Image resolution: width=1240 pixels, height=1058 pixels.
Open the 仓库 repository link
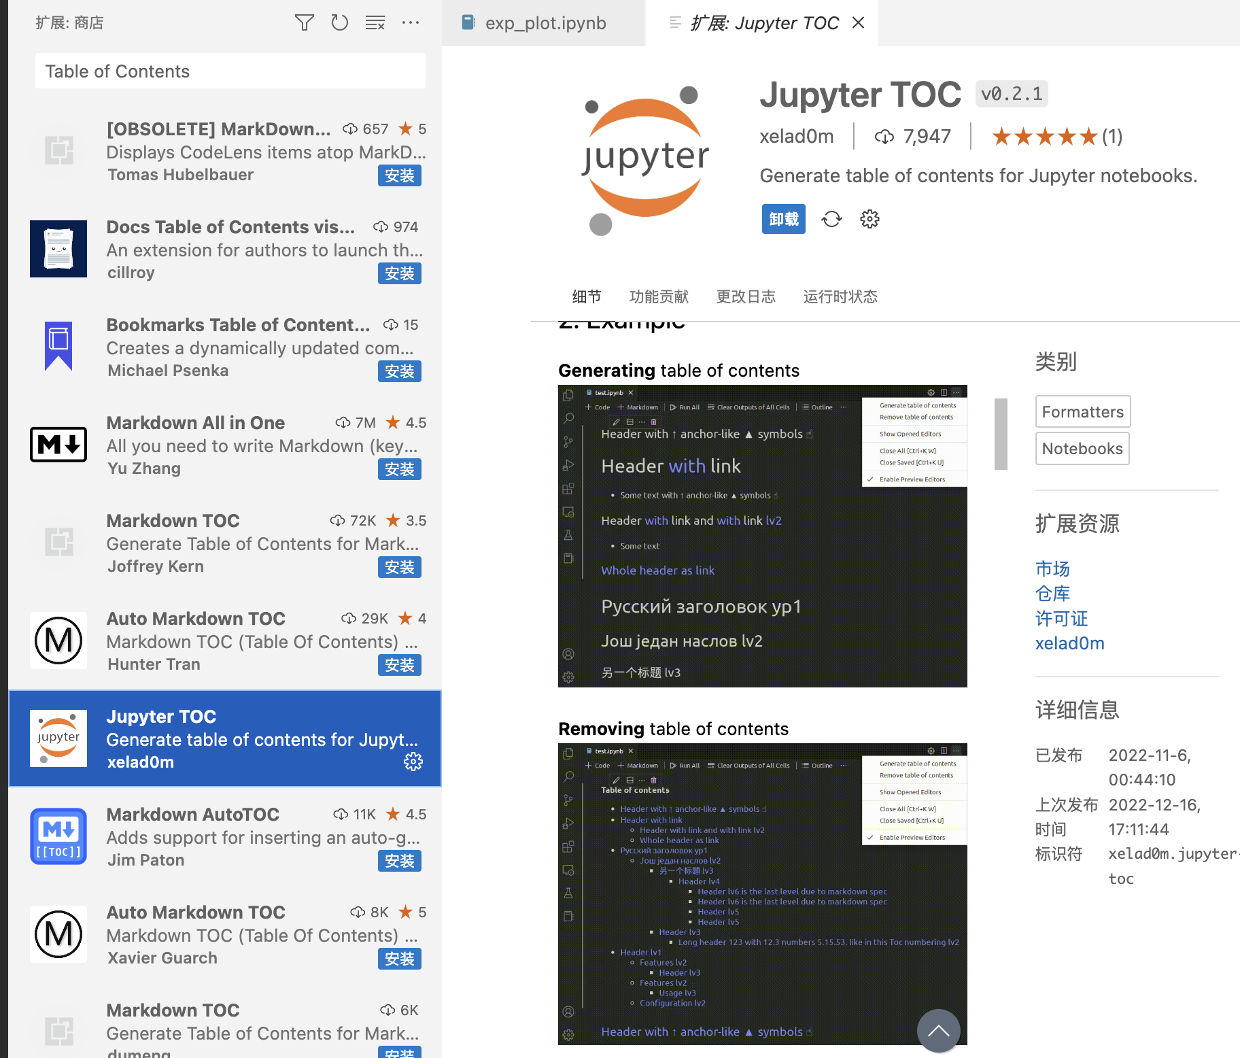1052,594
